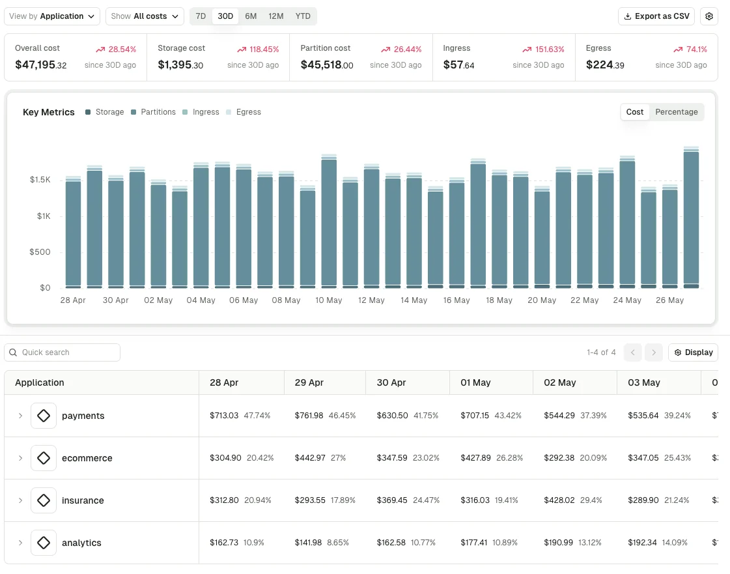Click the Overall cost $47,195.32 figure
Image resolution: width=730 pixels, height=574 pixels.
pos(41,65)
